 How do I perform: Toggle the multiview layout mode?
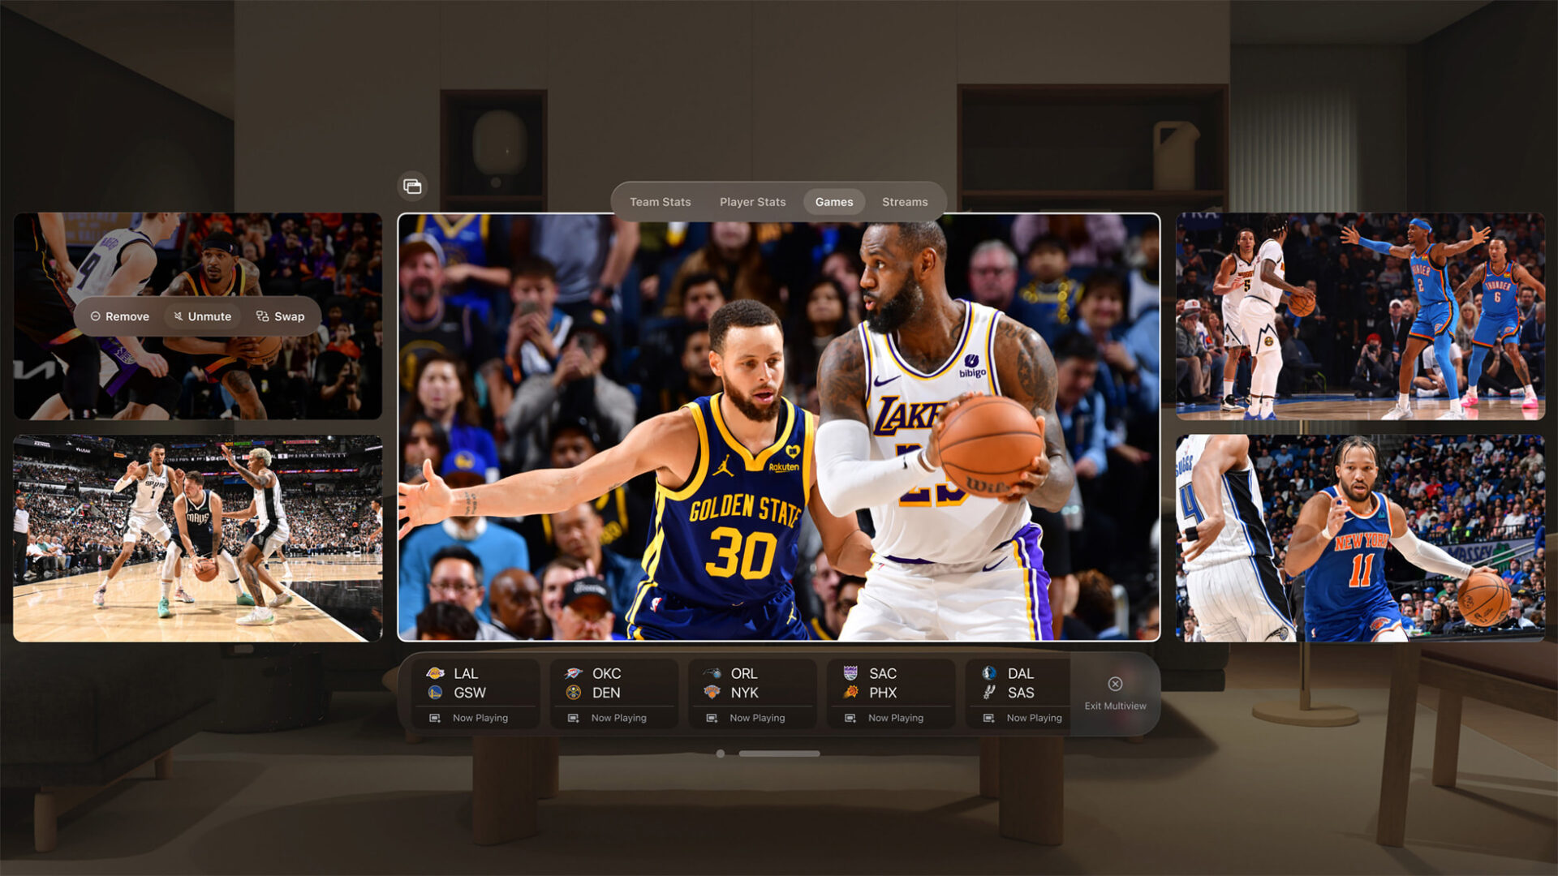click(412, 186)
